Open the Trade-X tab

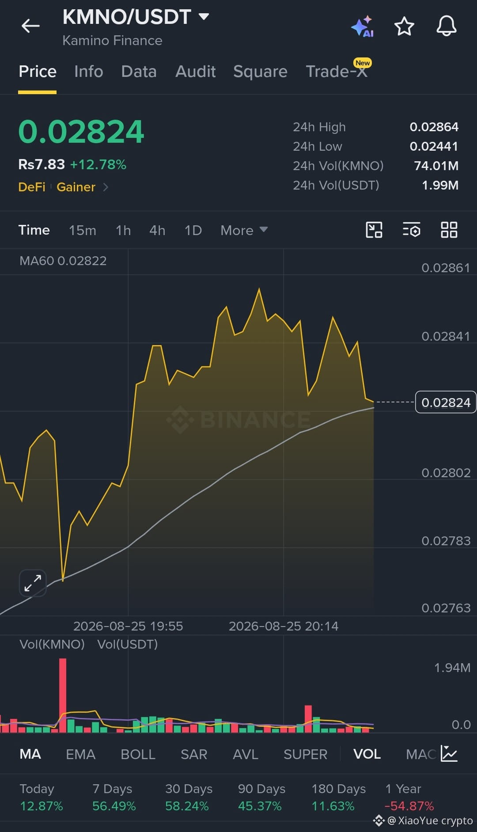(337, 72)
